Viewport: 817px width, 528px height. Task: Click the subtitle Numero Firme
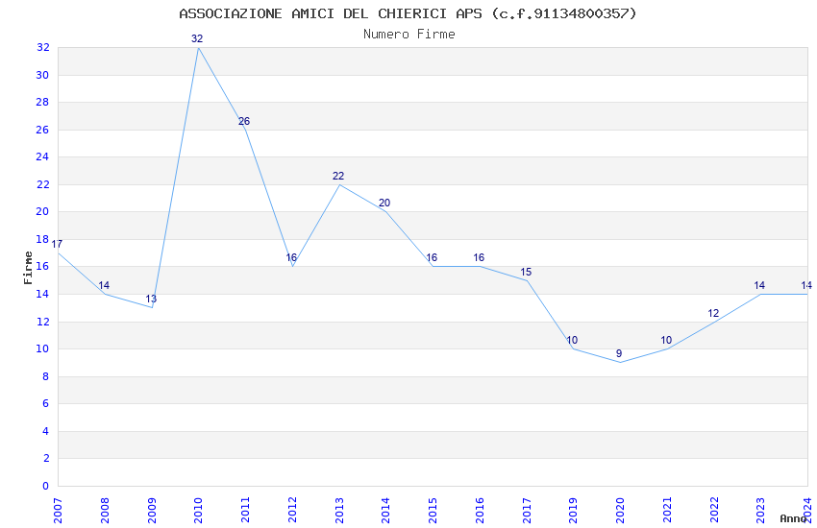click(x=409, y=35)
